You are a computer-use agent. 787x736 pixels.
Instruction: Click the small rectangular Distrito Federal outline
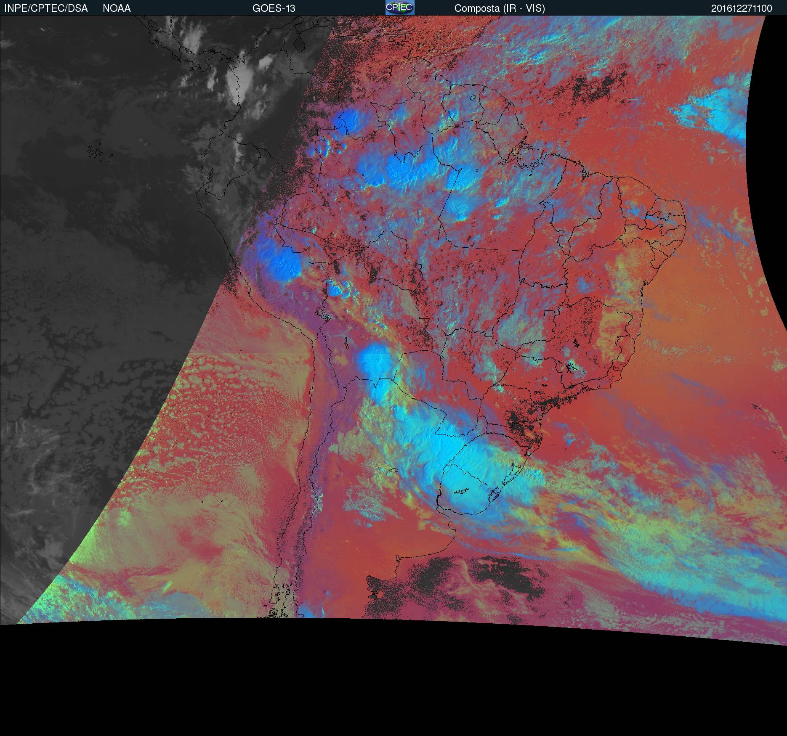(x=549, y=313)
